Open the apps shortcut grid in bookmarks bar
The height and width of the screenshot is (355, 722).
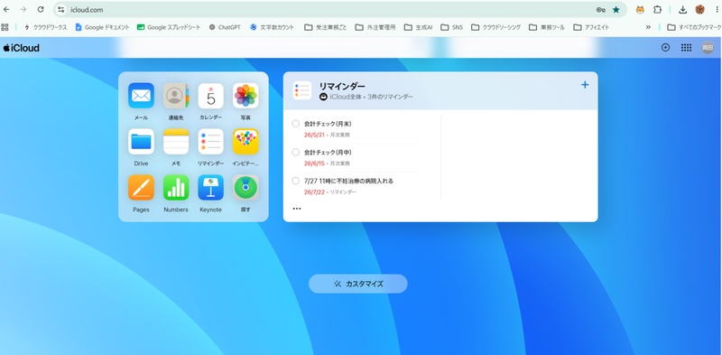[5, 27]
